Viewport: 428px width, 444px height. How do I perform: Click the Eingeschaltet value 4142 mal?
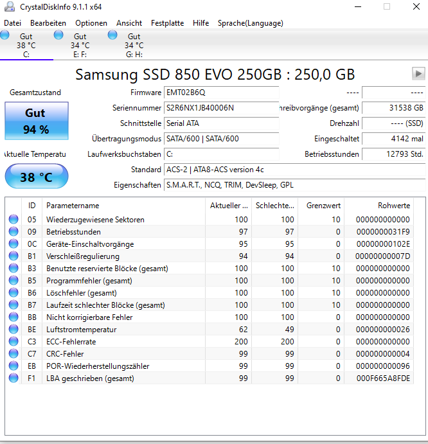394,139
